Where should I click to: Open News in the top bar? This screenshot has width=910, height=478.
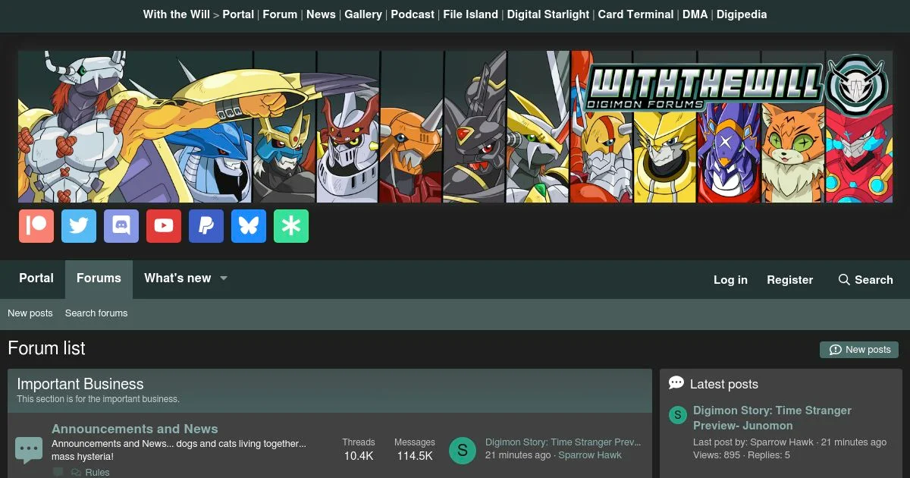pyautogui.click(x=321, y=14)
